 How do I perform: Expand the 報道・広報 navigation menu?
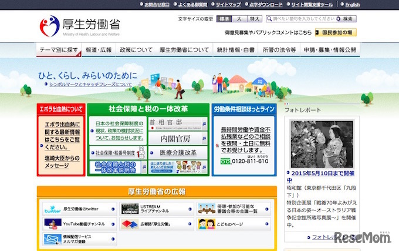point(99,51)
